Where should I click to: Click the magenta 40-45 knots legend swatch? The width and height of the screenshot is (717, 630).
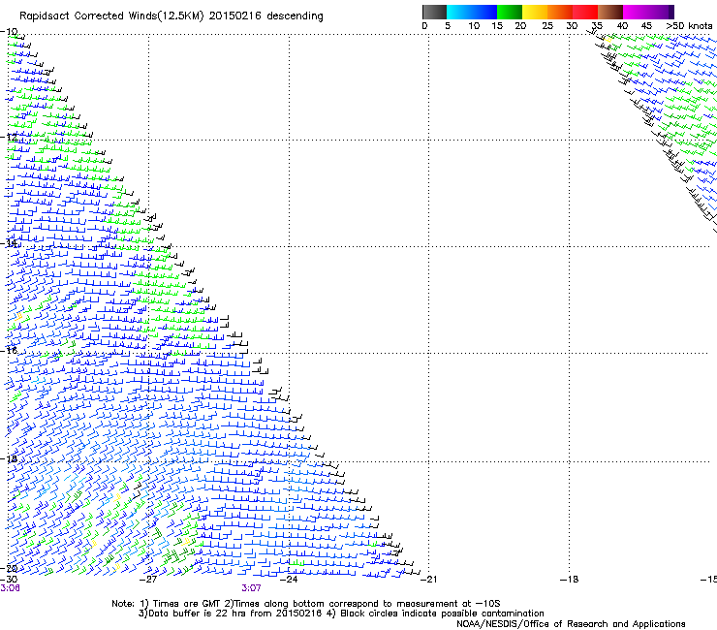[636, 12]
